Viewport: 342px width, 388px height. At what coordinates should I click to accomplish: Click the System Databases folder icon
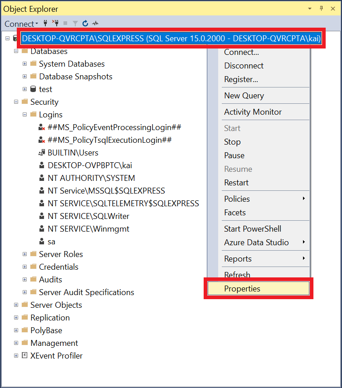point(34,63)
